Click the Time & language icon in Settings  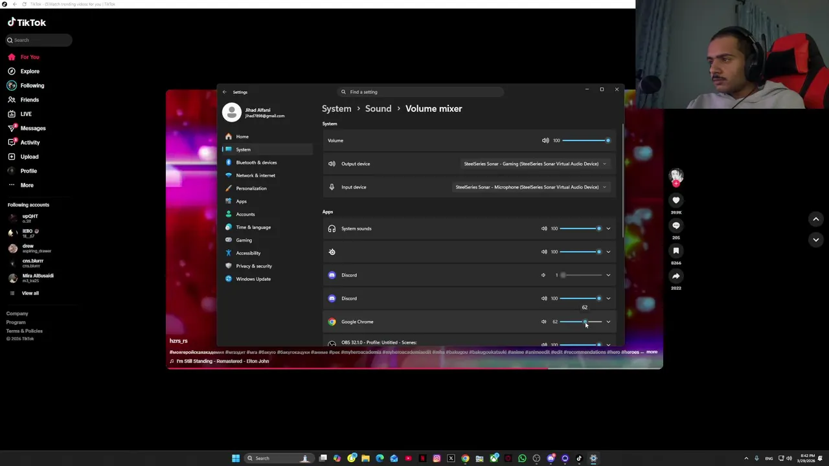point(229,227)
